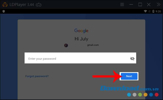This screenshot has width=163, height=100.
Task: Click the account avatar beside gmail.com
Action: point(66,45)
